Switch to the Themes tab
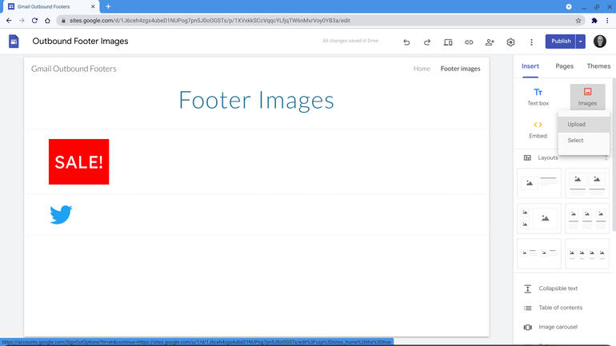This screenshot has height=346, width=616. click(x=598, y=66)
